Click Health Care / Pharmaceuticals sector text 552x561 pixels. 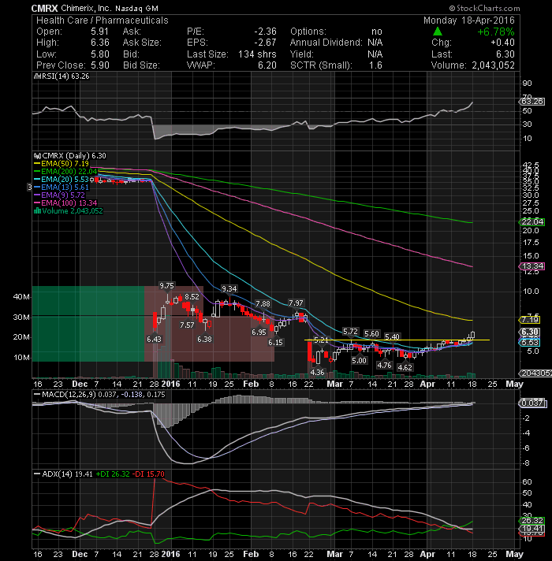pyautogui.click(x=103, y=20)
